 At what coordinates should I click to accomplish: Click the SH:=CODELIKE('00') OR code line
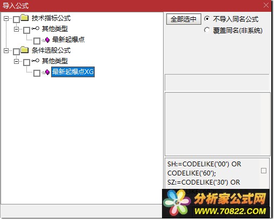(x=205, y=164)
